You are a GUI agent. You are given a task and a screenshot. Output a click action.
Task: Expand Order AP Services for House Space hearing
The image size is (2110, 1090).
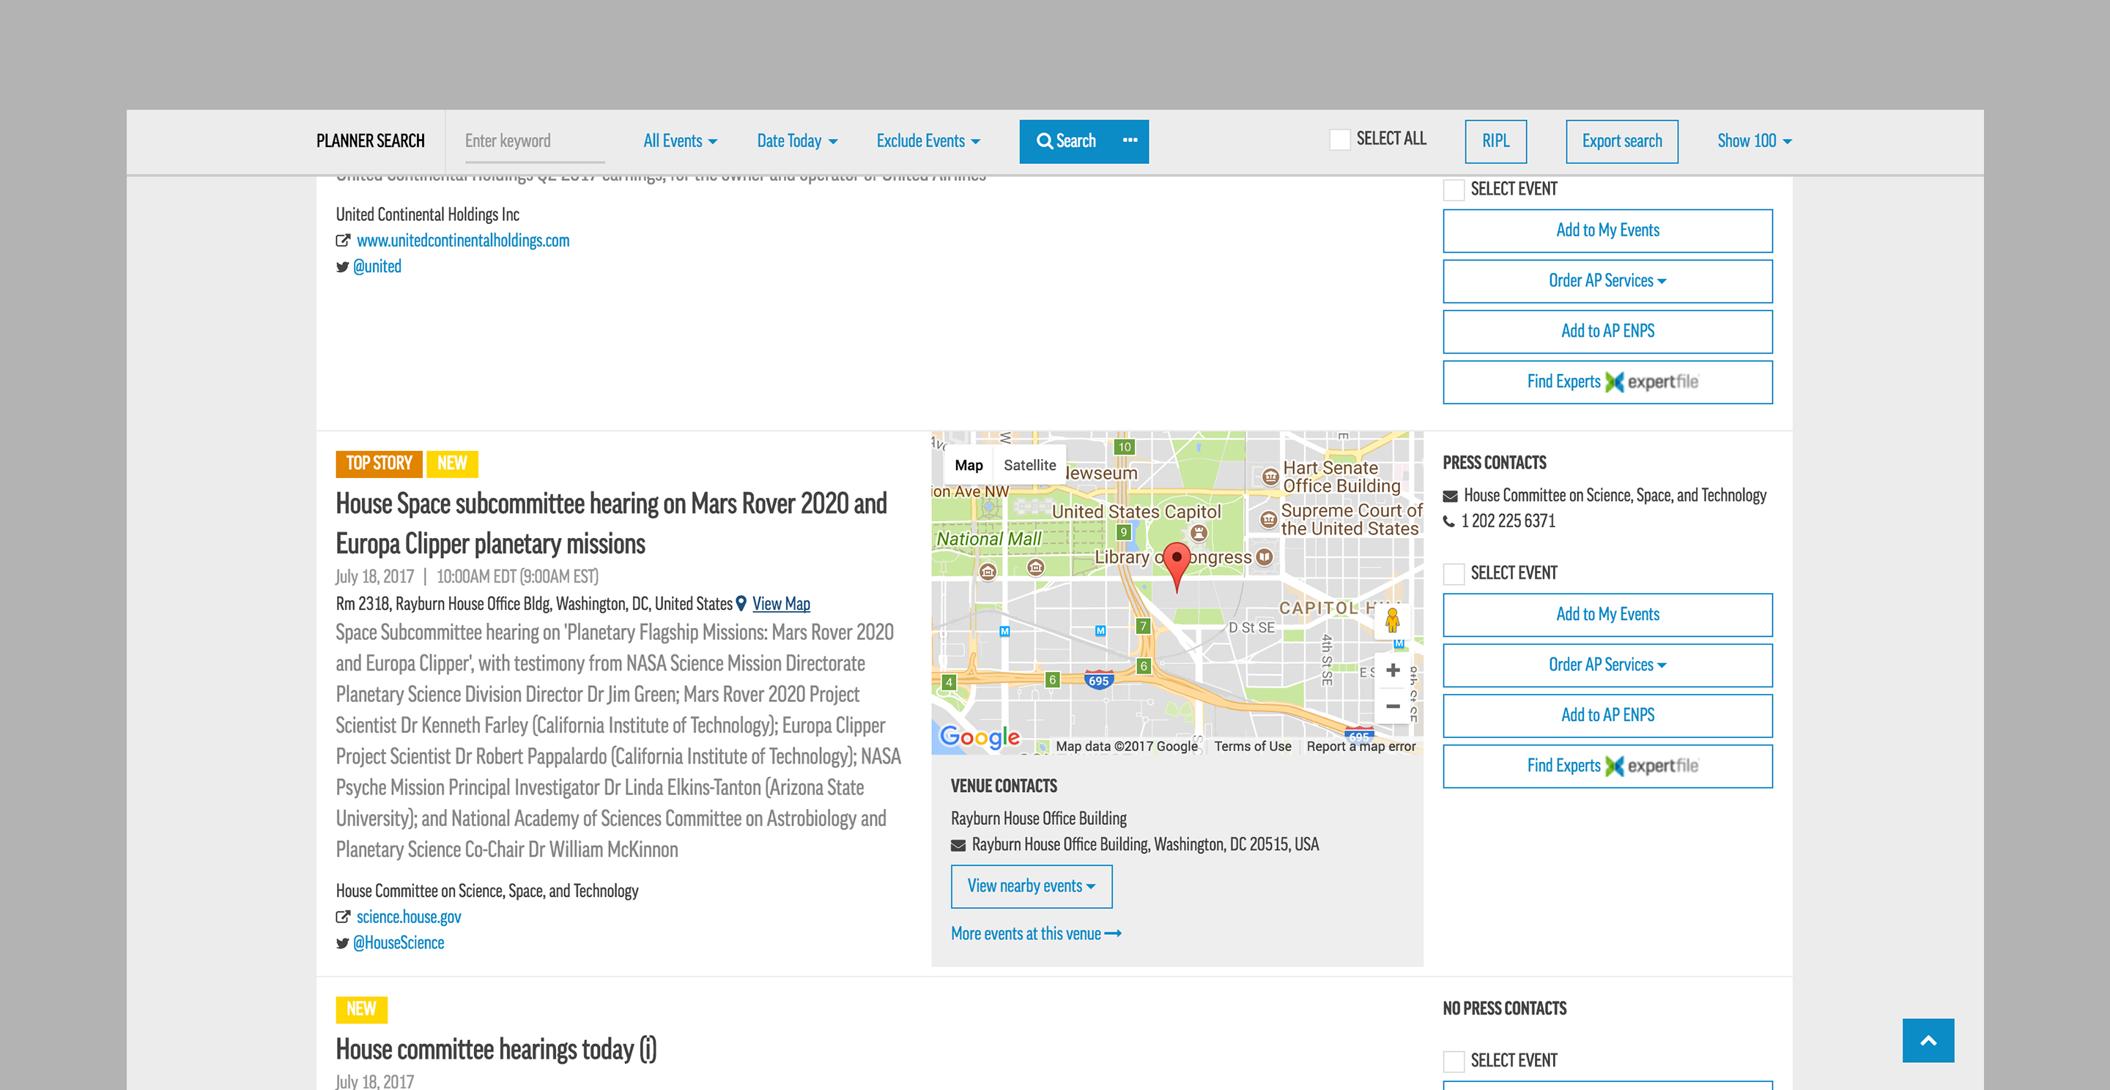point(1607,665)
